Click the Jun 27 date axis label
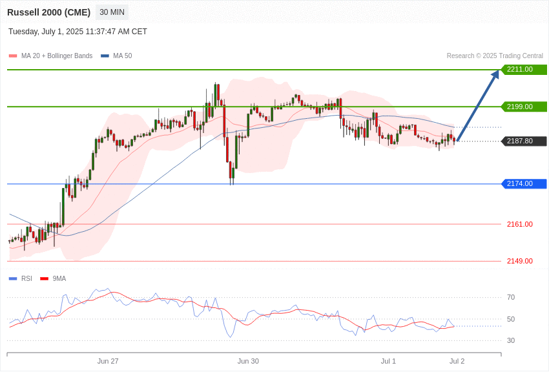549x372 pixels. pos(108,361)
